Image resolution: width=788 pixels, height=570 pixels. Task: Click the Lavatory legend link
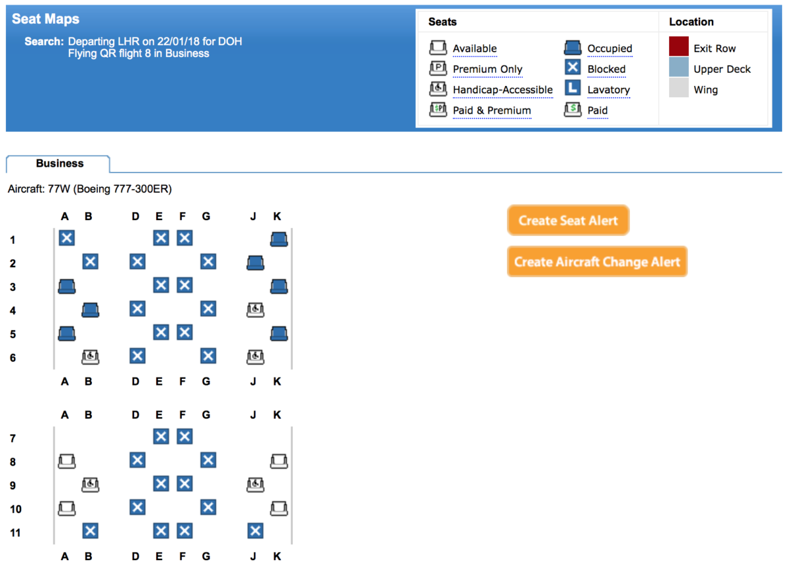(x=609, y=90)
